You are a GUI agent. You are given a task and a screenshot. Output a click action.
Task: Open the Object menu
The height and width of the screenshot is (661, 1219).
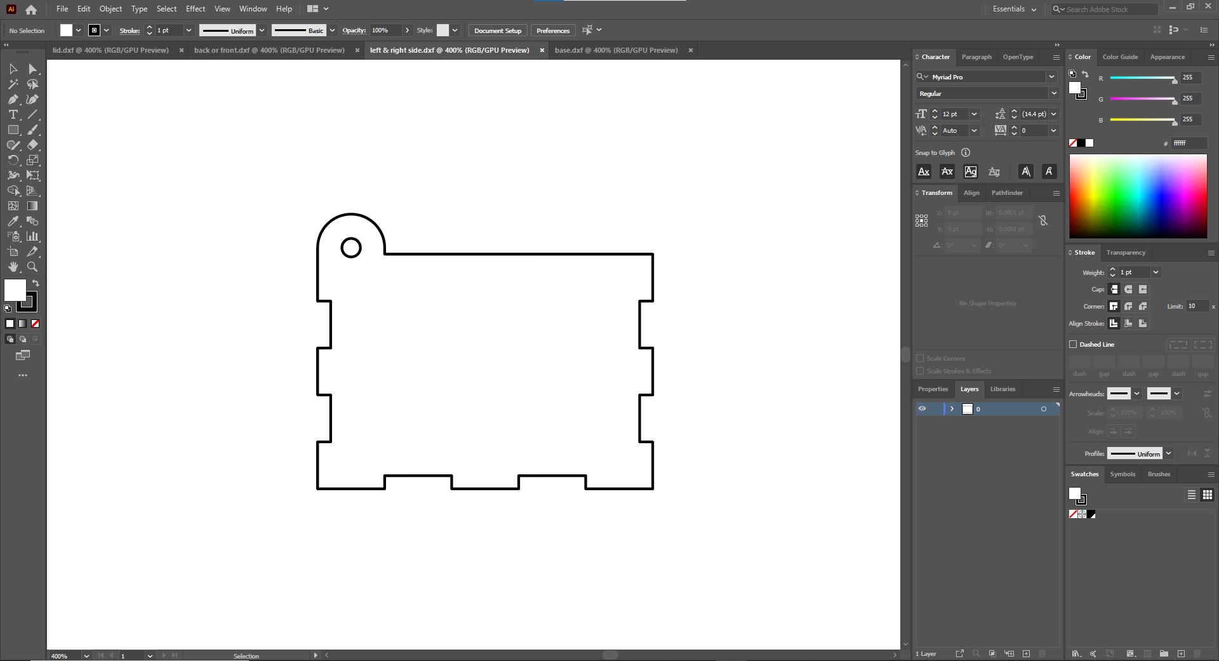(110, 9)
